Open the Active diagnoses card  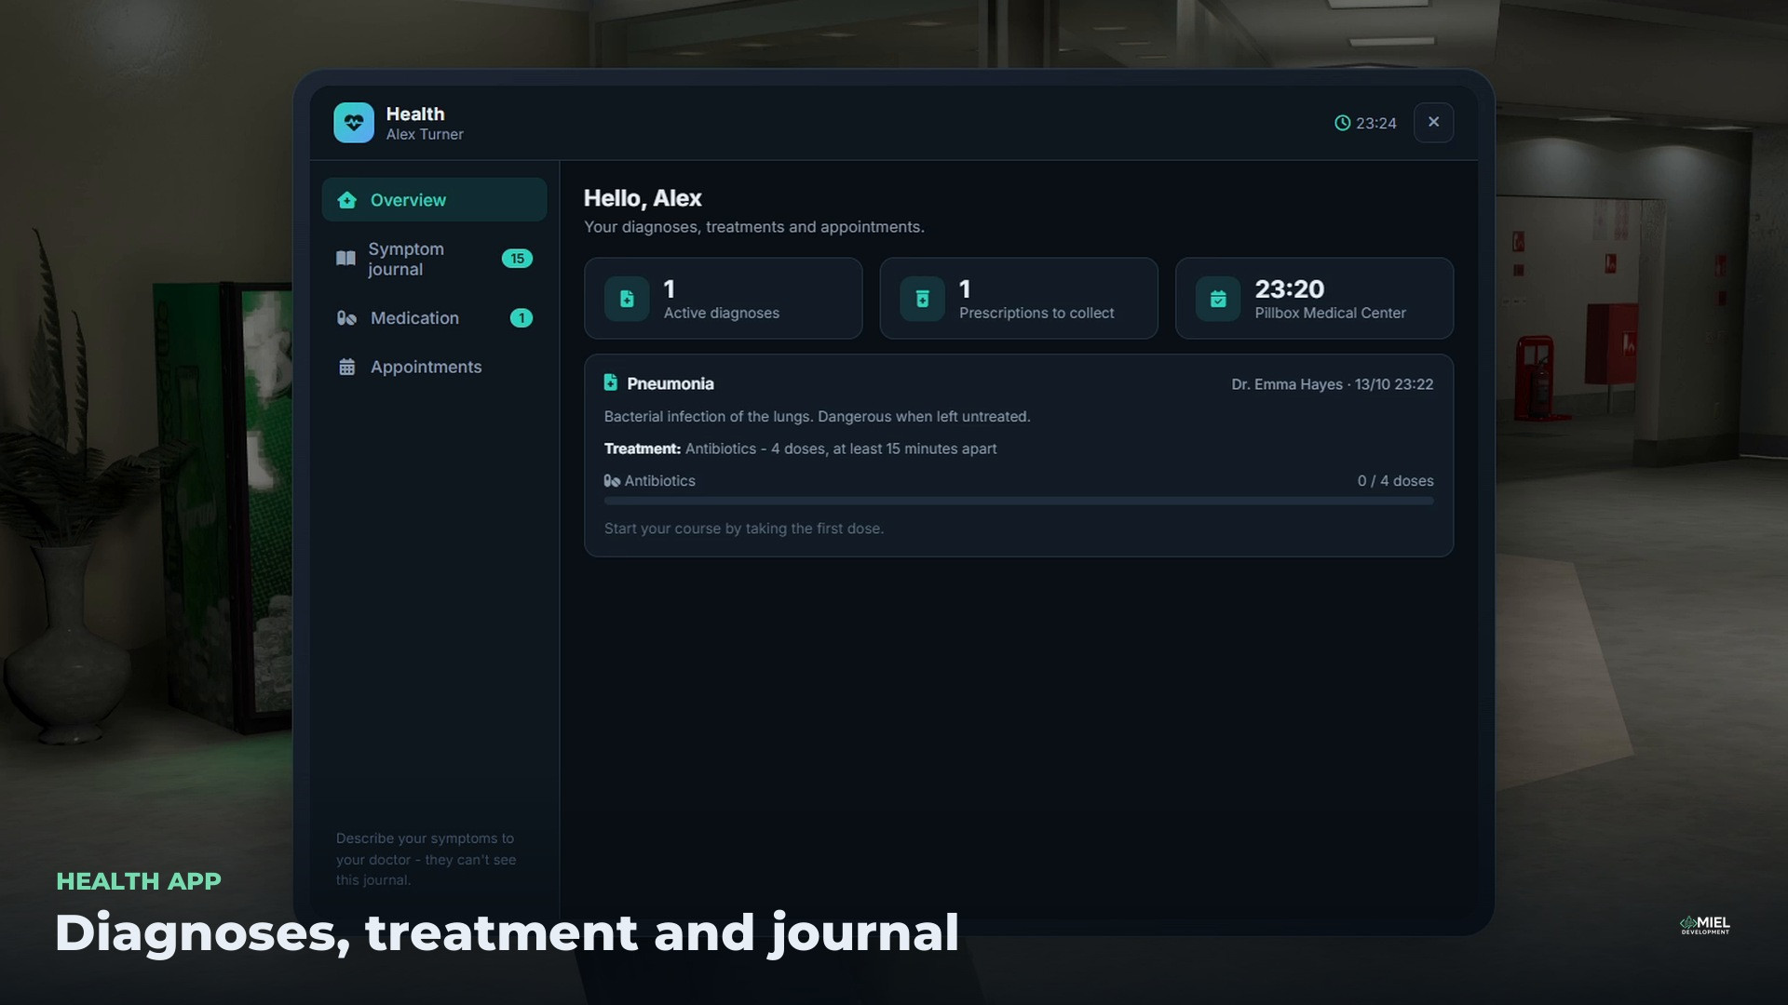724,299
